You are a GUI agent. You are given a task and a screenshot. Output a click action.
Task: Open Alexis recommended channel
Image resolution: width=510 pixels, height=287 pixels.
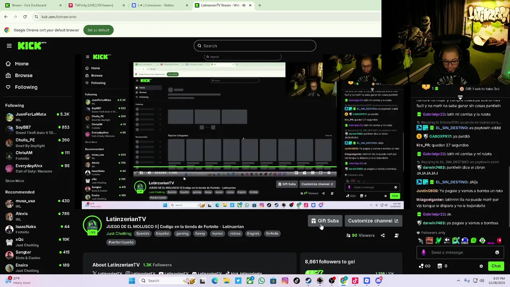37,216
